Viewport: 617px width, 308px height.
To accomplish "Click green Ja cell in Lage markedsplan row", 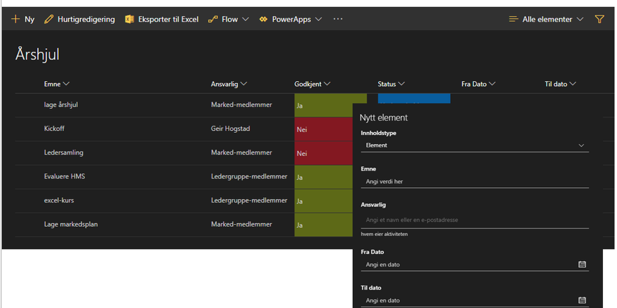I will (324, 225).
